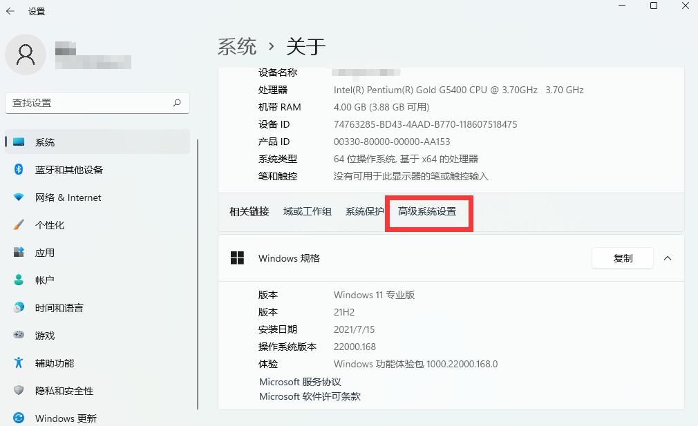
Task: Click OS build value 22000.168
Action: tap(355, 347)
